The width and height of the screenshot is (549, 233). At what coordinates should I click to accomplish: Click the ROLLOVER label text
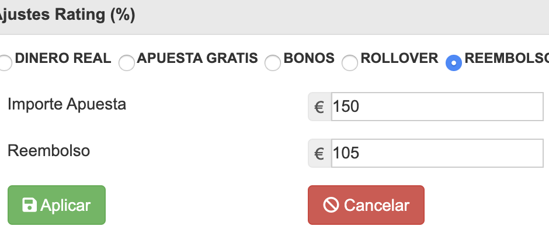point(399,58)
